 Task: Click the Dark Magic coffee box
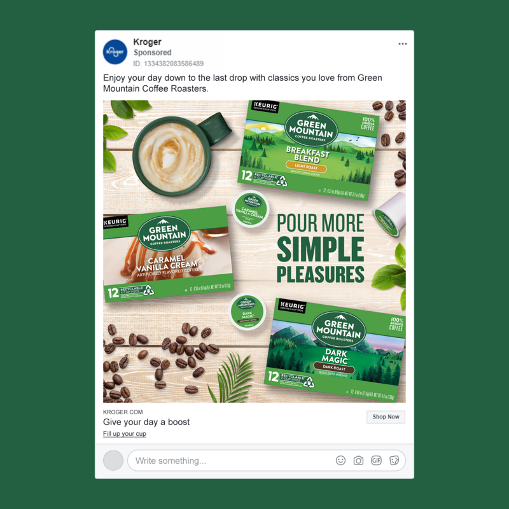coord(335,348)
